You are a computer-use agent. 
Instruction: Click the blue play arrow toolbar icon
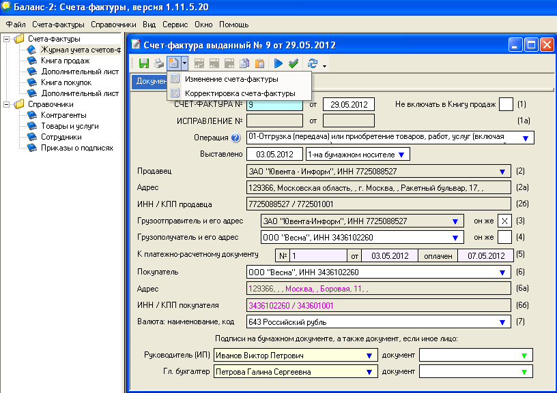coord(278,63)
